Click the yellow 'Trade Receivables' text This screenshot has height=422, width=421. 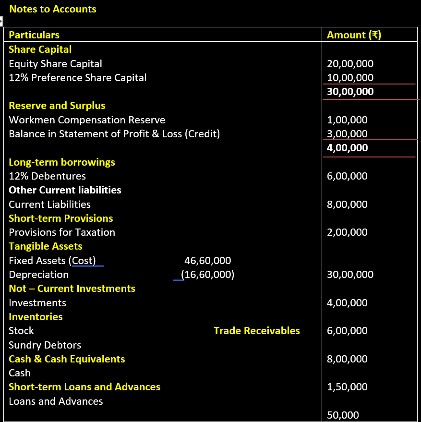256,331
